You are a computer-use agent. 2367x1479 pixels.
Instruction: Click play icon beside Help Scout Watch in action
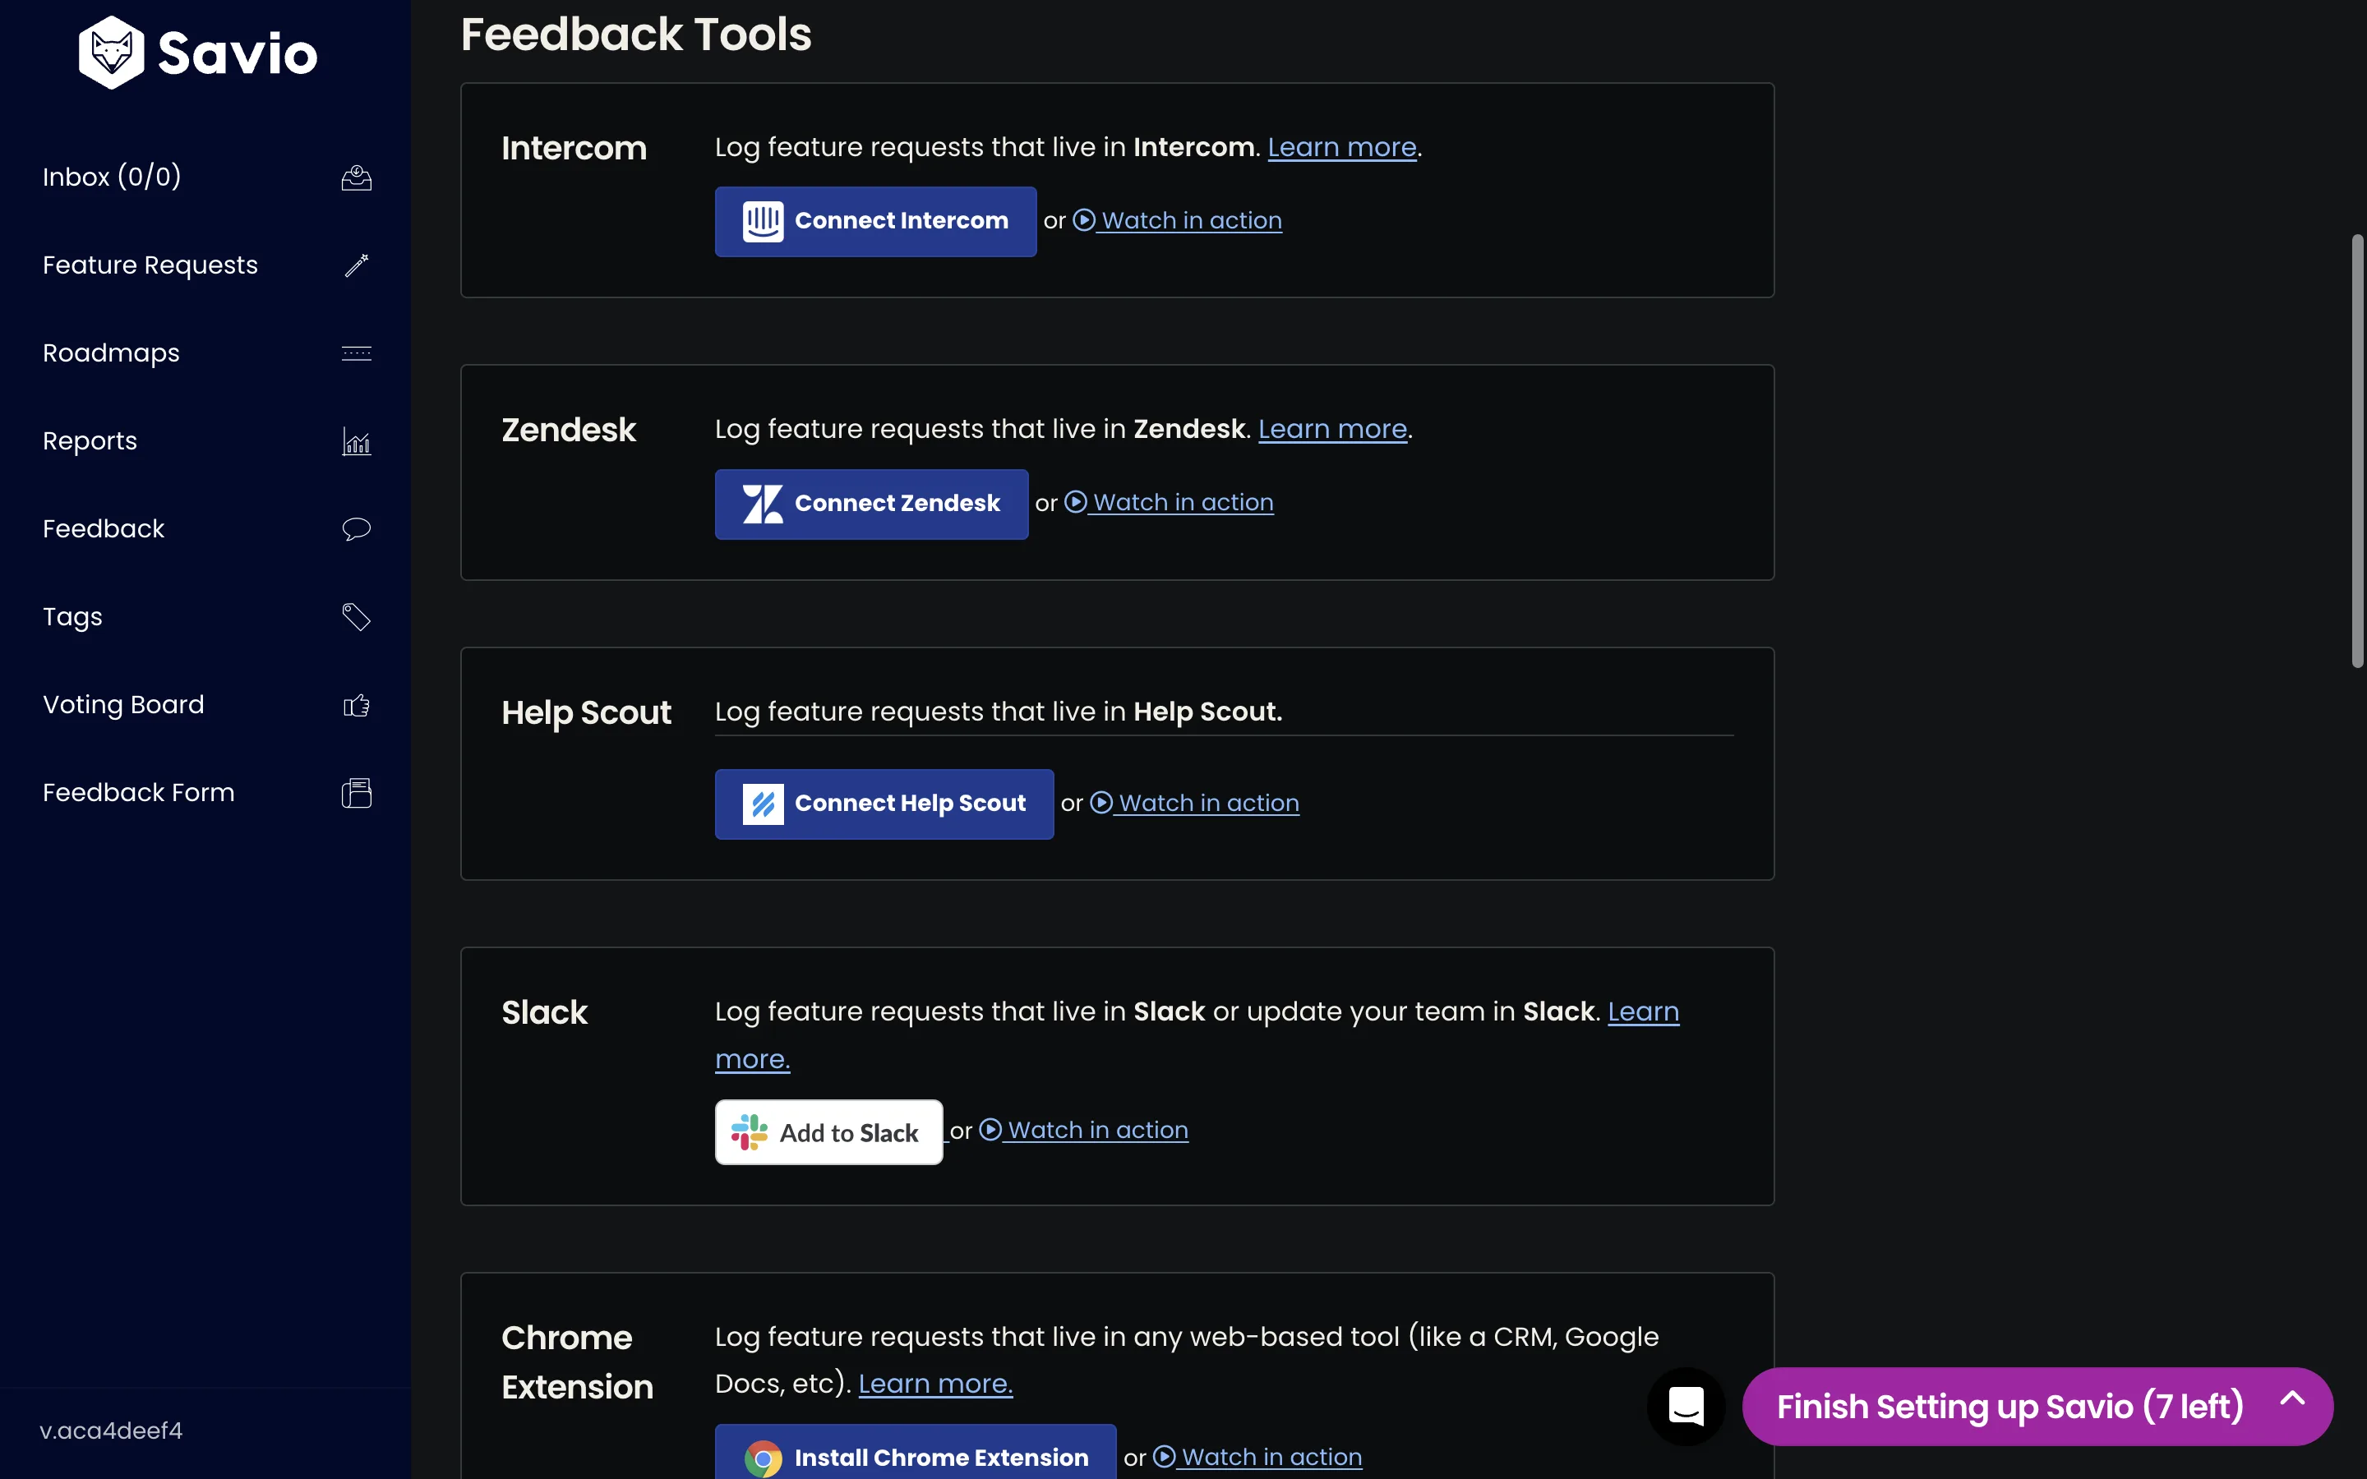click(x=1101, y=802)
